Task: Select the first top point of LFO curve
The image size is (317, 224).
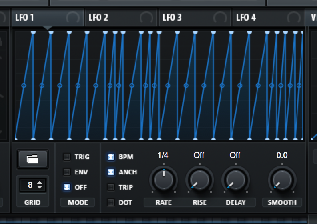Action: click(33, 32)
